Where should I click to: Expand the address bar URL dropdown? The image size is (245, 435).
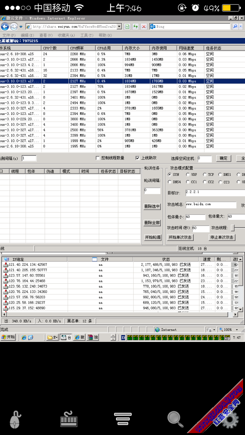(119, 26)
